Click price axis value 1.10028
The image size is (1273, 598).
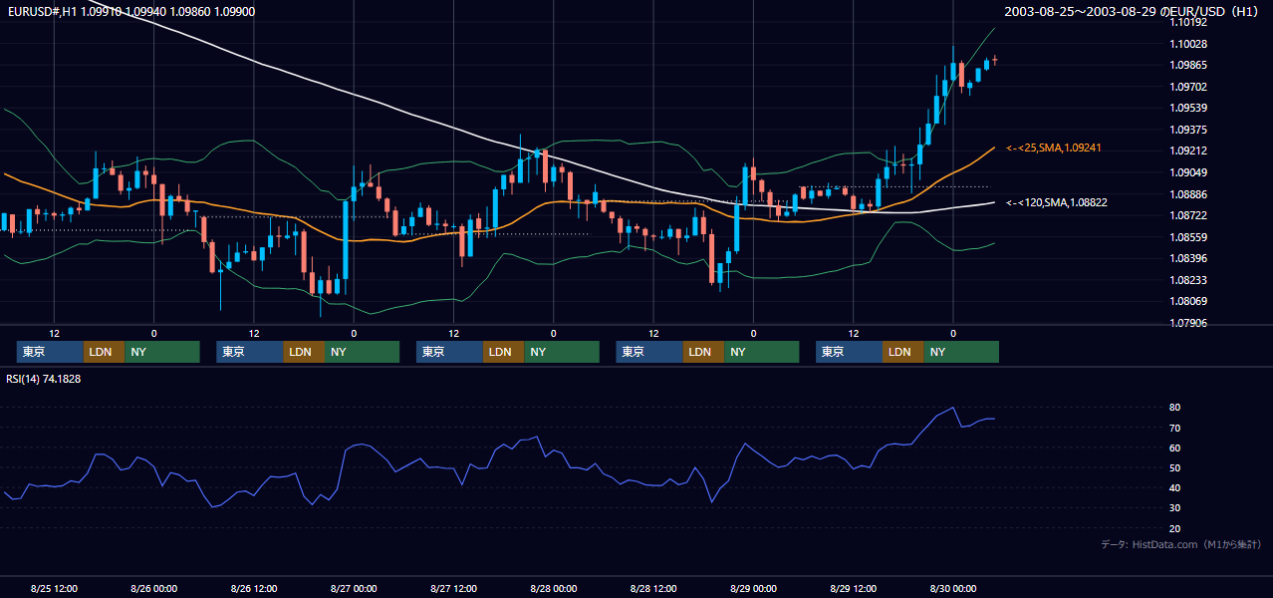click(1186, 44)
